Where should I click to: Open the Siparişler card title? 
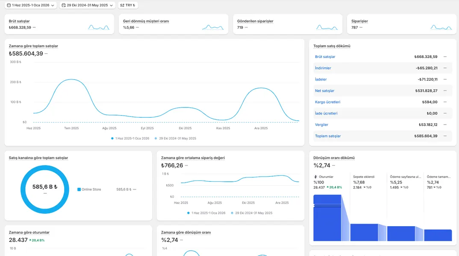(x=359, y=21)
